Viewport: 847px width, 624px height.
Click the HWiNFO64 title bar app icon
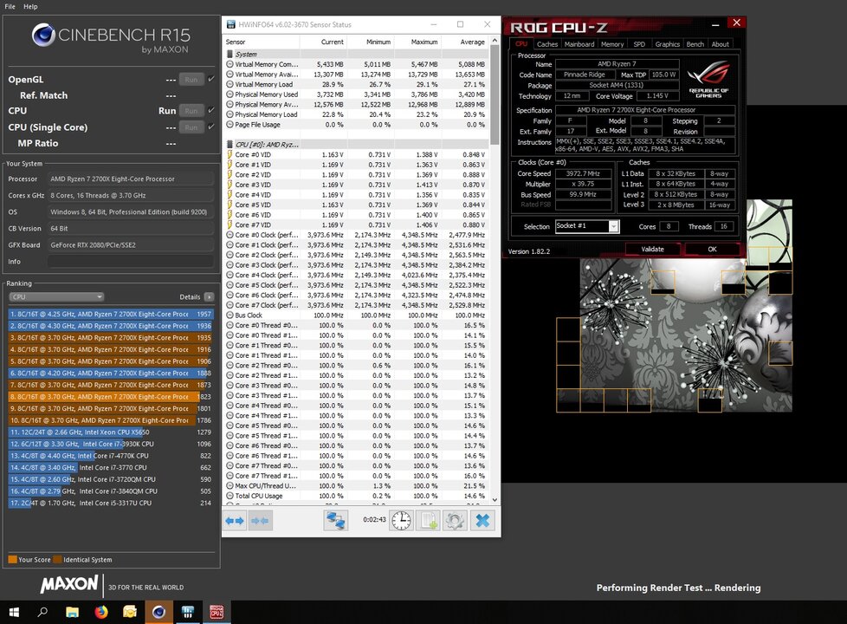click(x=230, y=24)
